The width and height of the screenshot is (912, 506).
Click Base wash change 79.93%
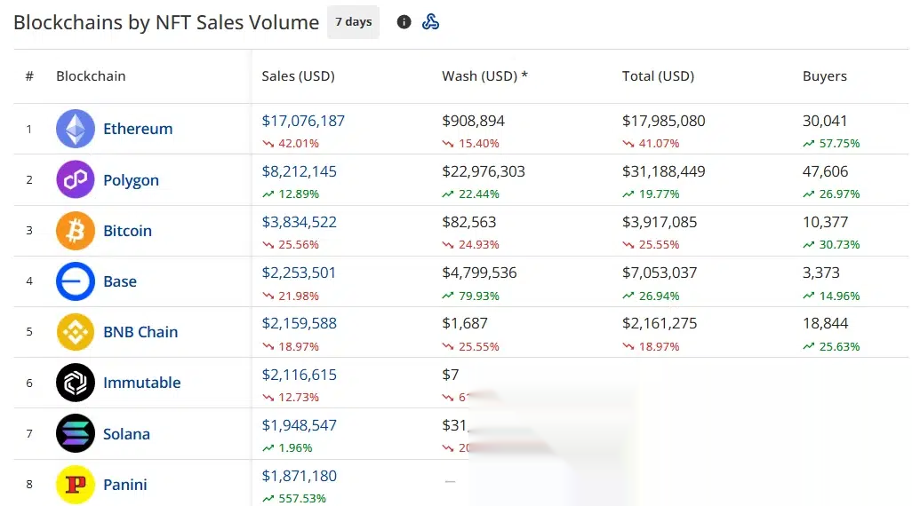point(471,296)
